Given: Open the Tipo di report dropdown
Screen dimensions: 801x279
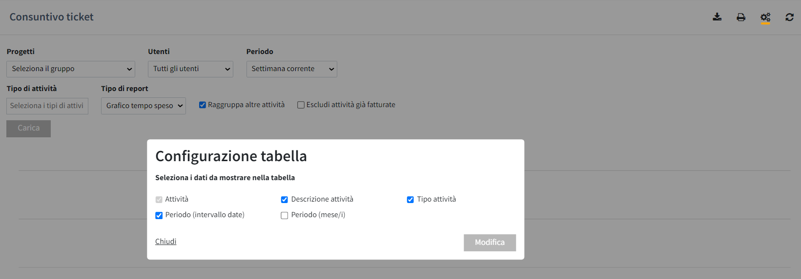Looking at the screenshot, I should tap(143, 106).
